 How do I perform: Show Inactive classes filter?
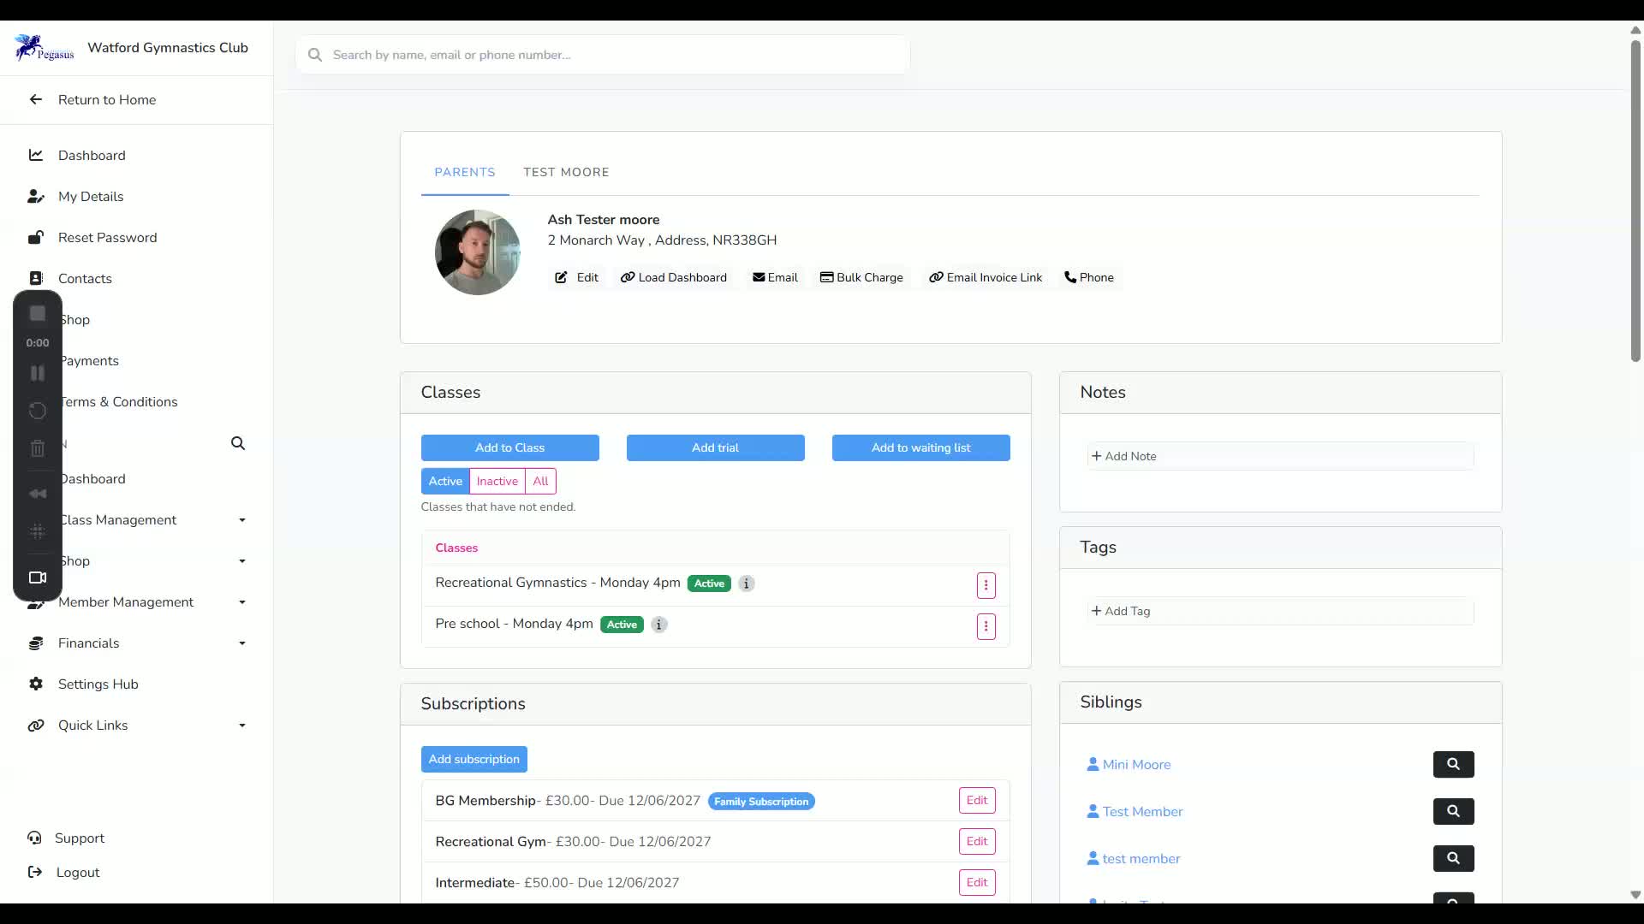pos(497,481)
